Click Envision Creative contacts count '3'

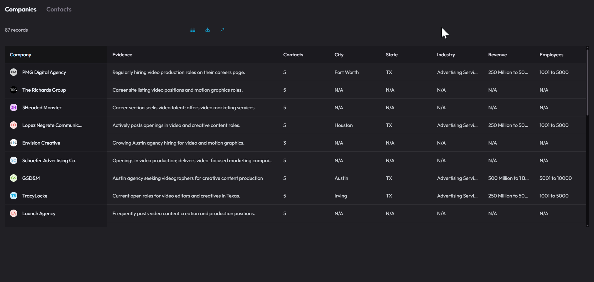tap(285, 143)
